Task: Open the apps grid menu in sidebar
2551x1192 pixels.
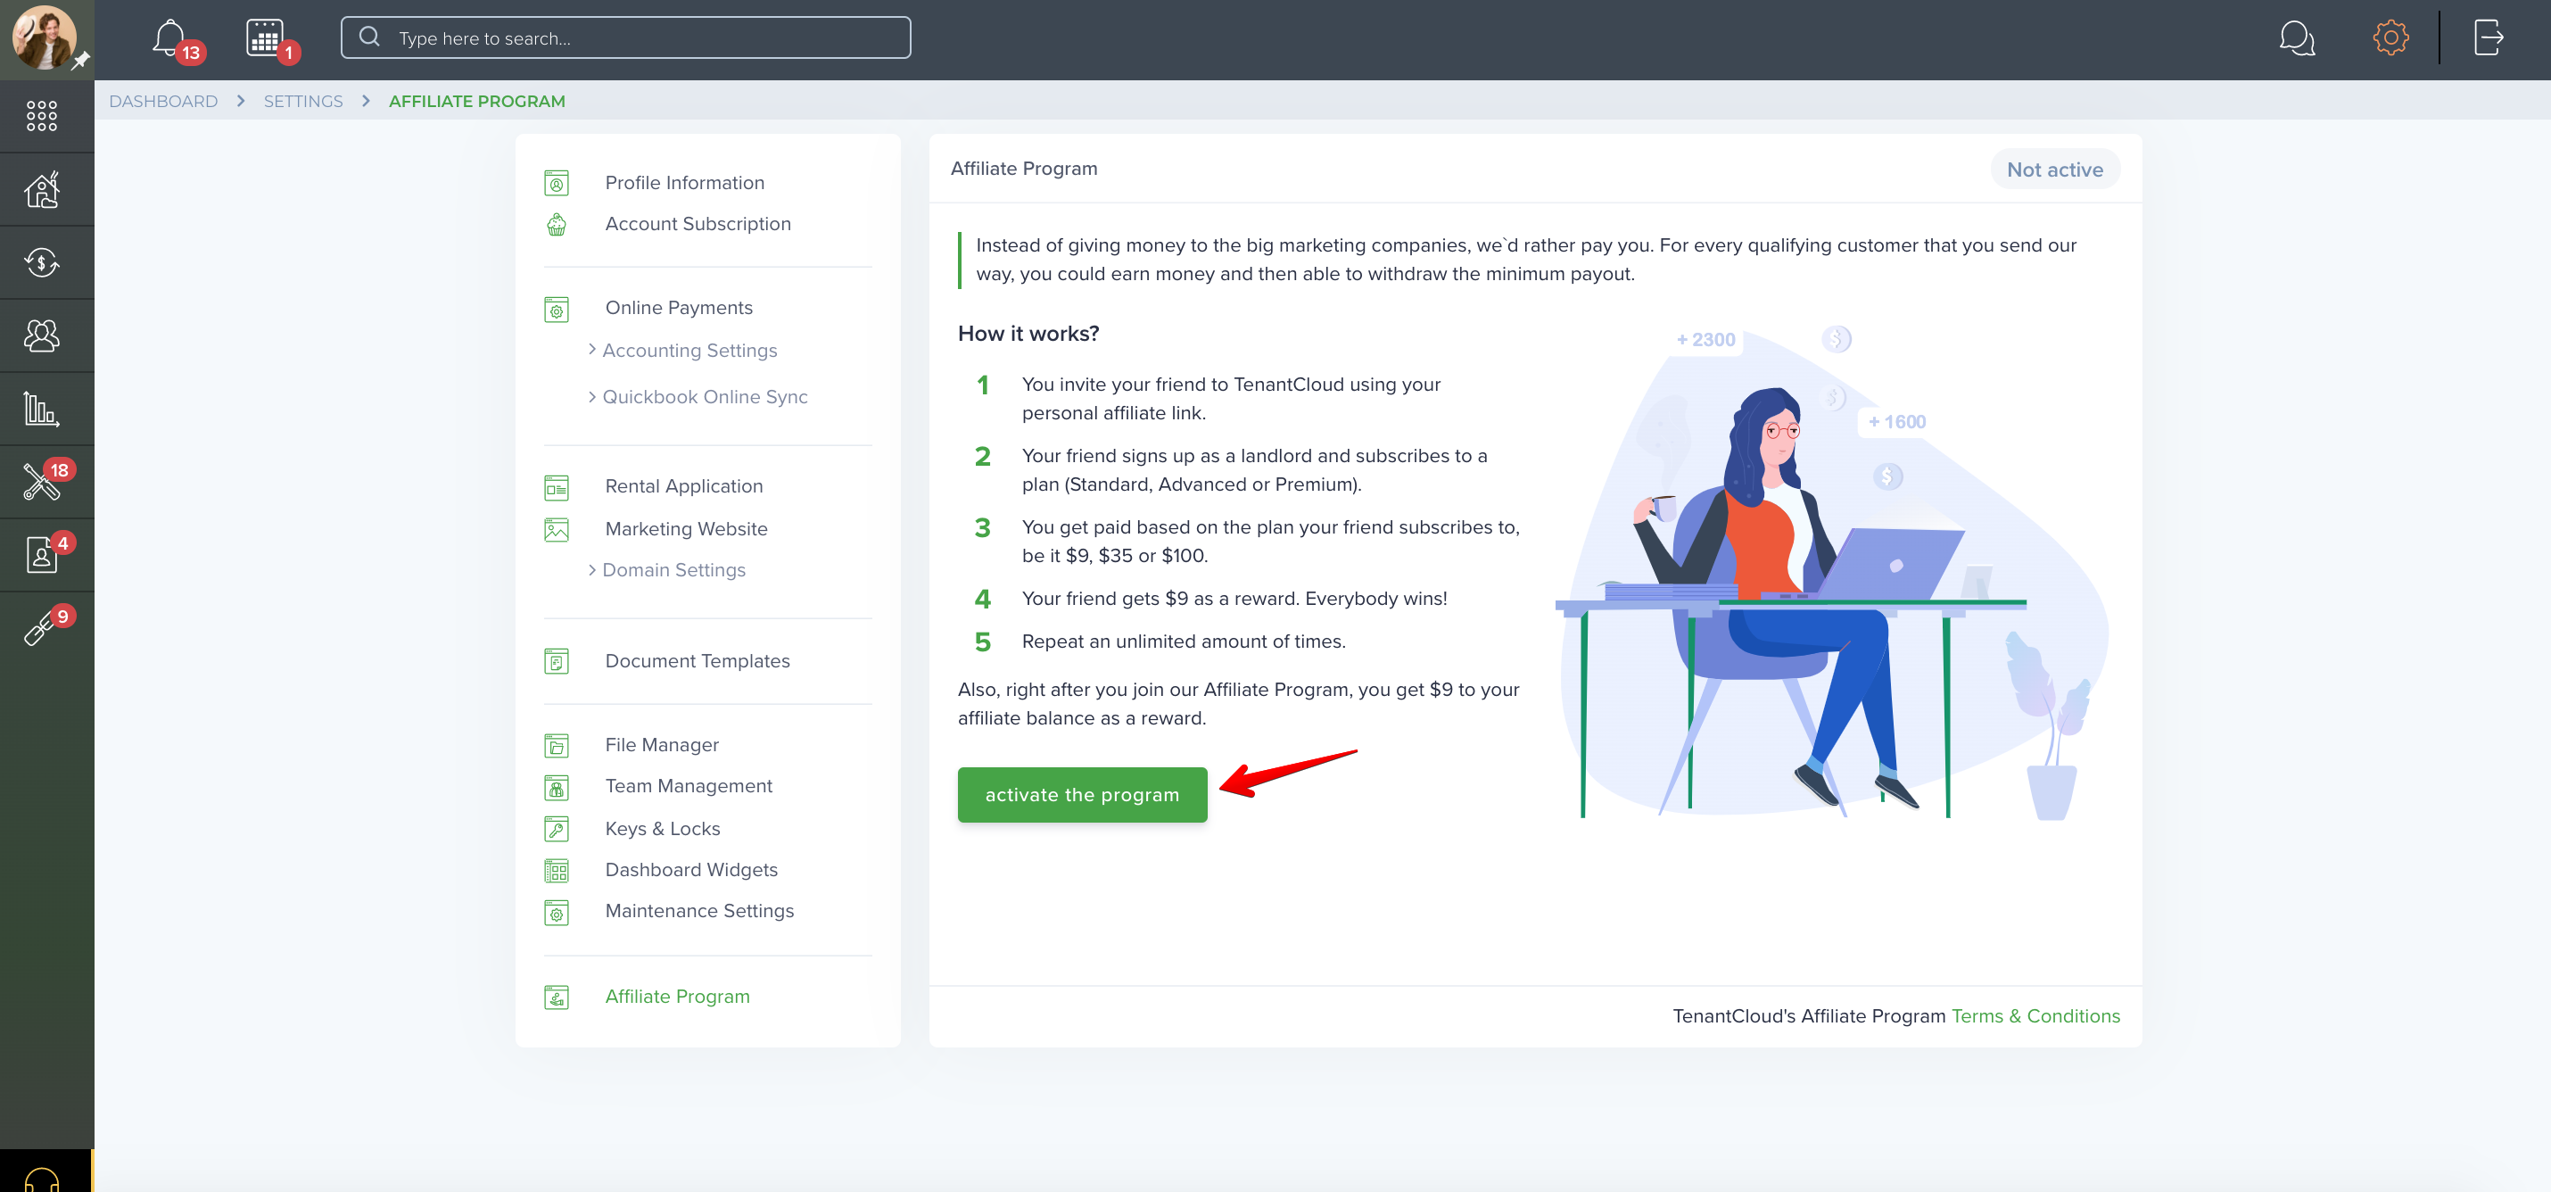Action: click(x=42, y=116)
